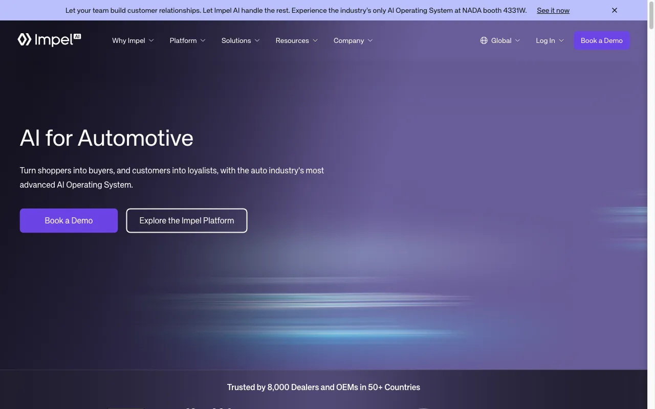This screenshot has width=655, height=409.
Task: Click the Trusted by 8,000 Dealers text
Action: (323, 387)
